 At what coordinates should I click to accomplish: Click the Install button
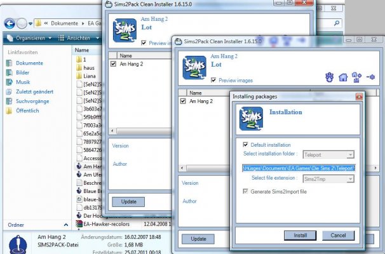[x=300, y=236]
